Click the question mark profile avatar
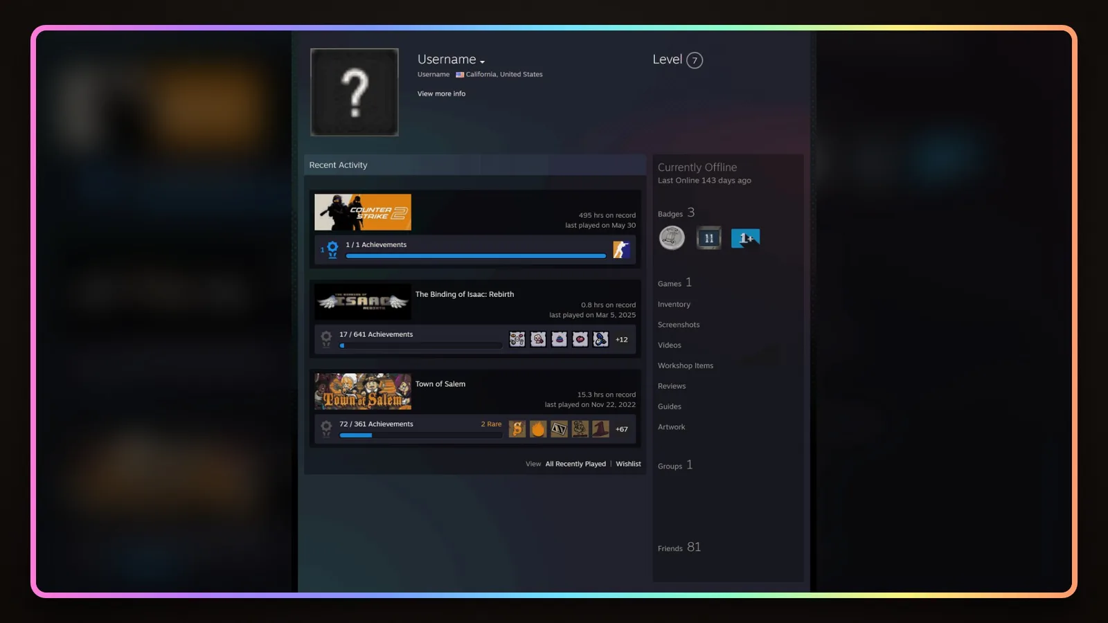Viewport: 1108px width, 623px height. click(355, 92)
